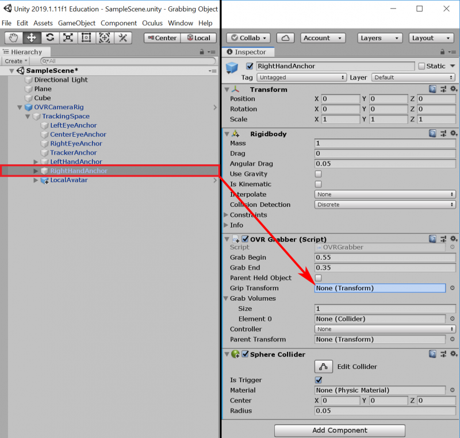Viewport: 460px width, 438px height.
Task: Pick object for Element 0 collider
Action: tap(453, 318)
